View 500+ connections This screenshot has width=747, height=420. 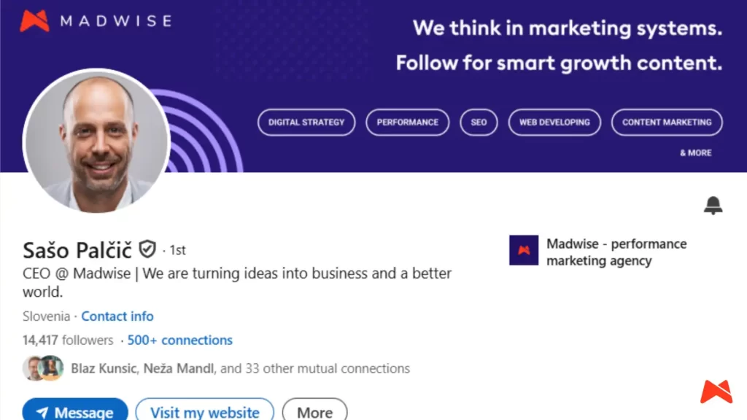(x=179, y=340)
